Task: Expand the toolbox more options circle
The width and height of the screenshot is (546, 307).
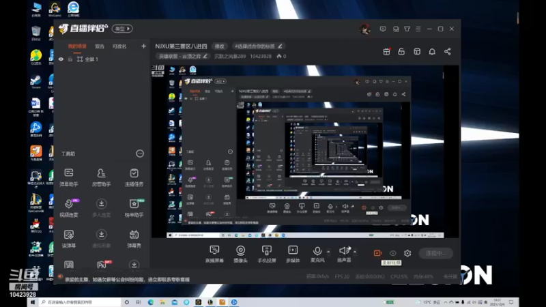Action: pyautogui.click(x=140, y=153)
